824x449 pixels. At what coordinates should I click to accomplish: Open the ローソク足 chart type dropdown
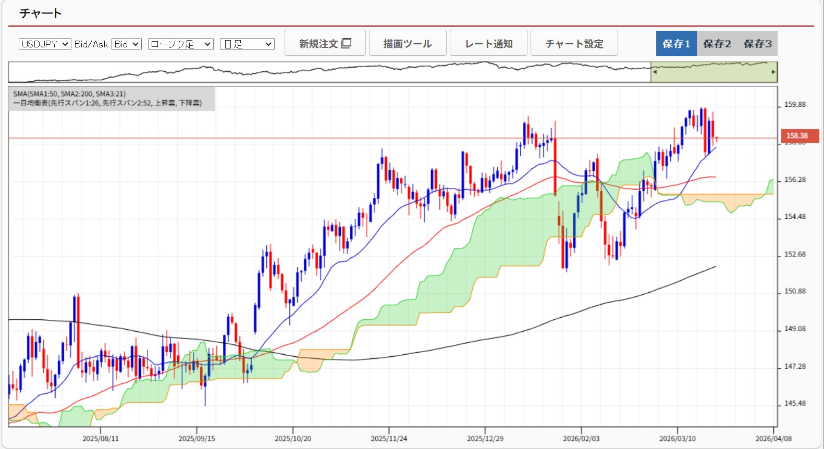pos(180,44)
